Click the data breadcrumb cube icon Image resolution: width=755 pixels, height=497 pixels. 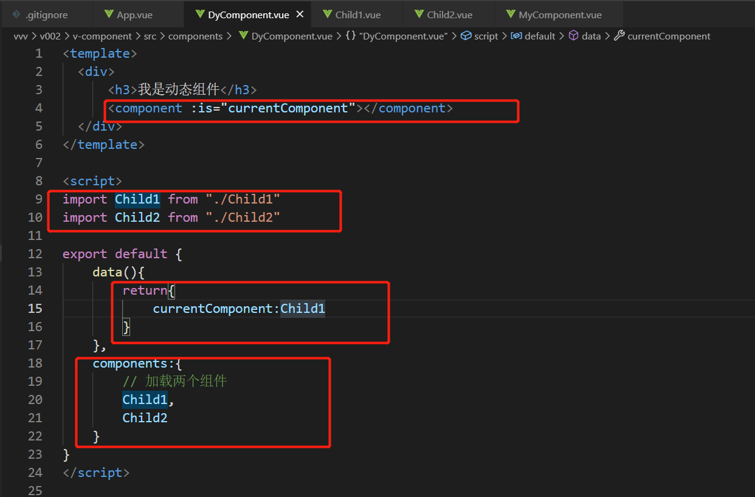[x=573, y=36]
